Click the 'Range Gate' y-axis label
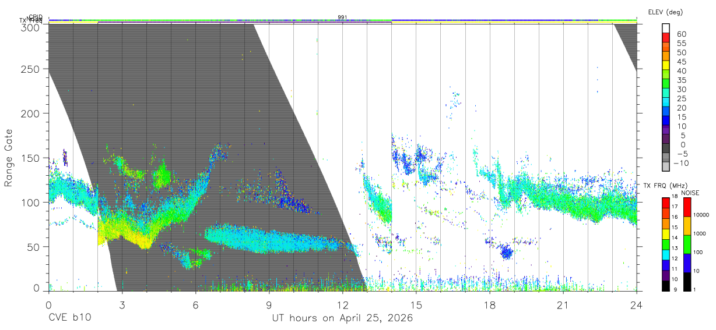The width and height of the screenshot is (716, 330). (x=9, y=158)
